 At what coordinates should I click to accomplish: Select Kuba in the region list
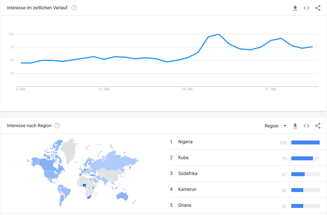pos(183,157)
